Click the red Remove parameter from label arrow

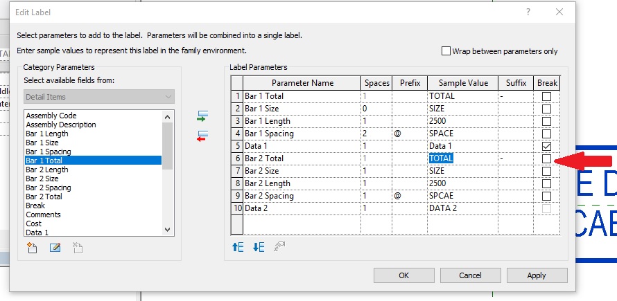pyautogui.click(x=203, y=135)
